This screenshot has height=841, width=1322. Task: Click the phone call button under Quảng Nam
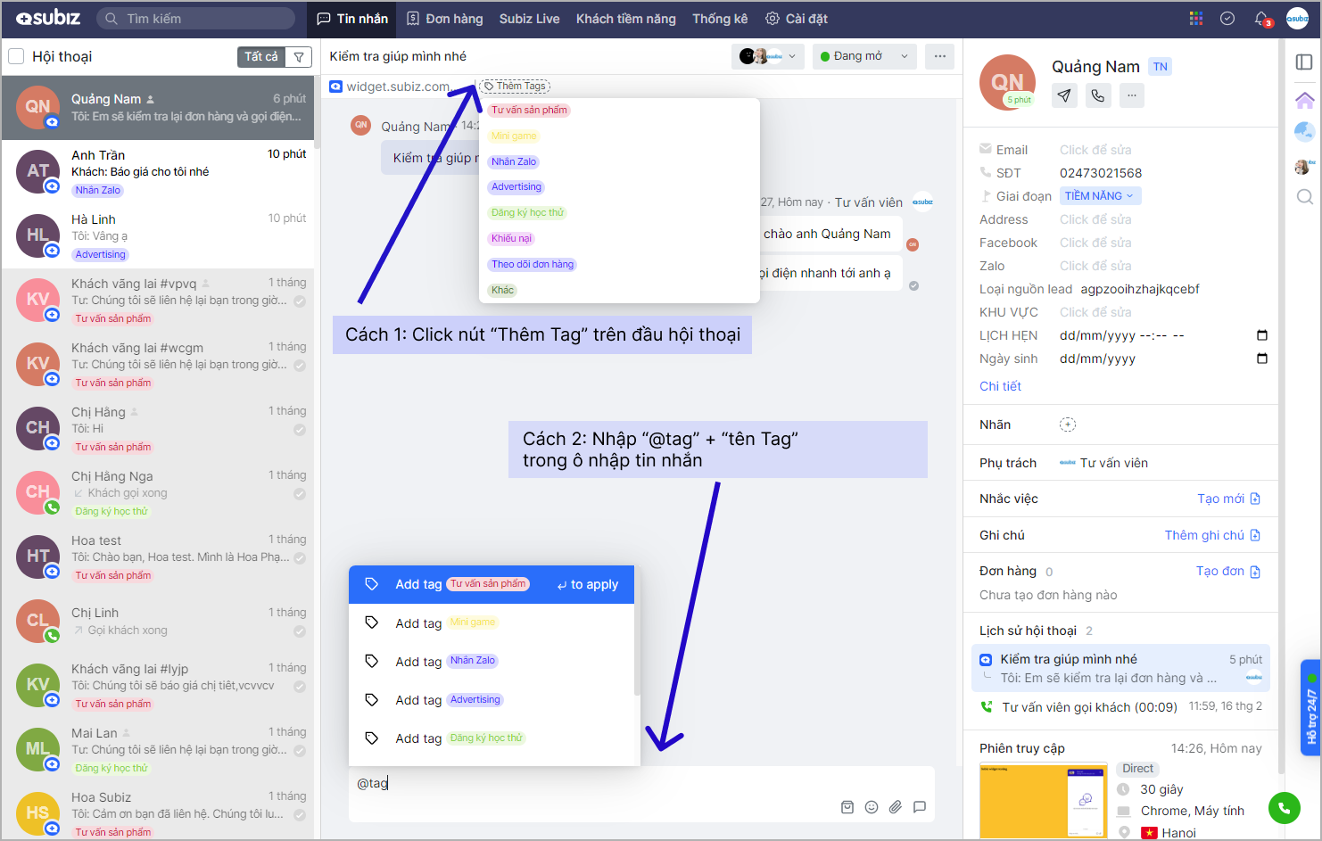(1098, 95)
